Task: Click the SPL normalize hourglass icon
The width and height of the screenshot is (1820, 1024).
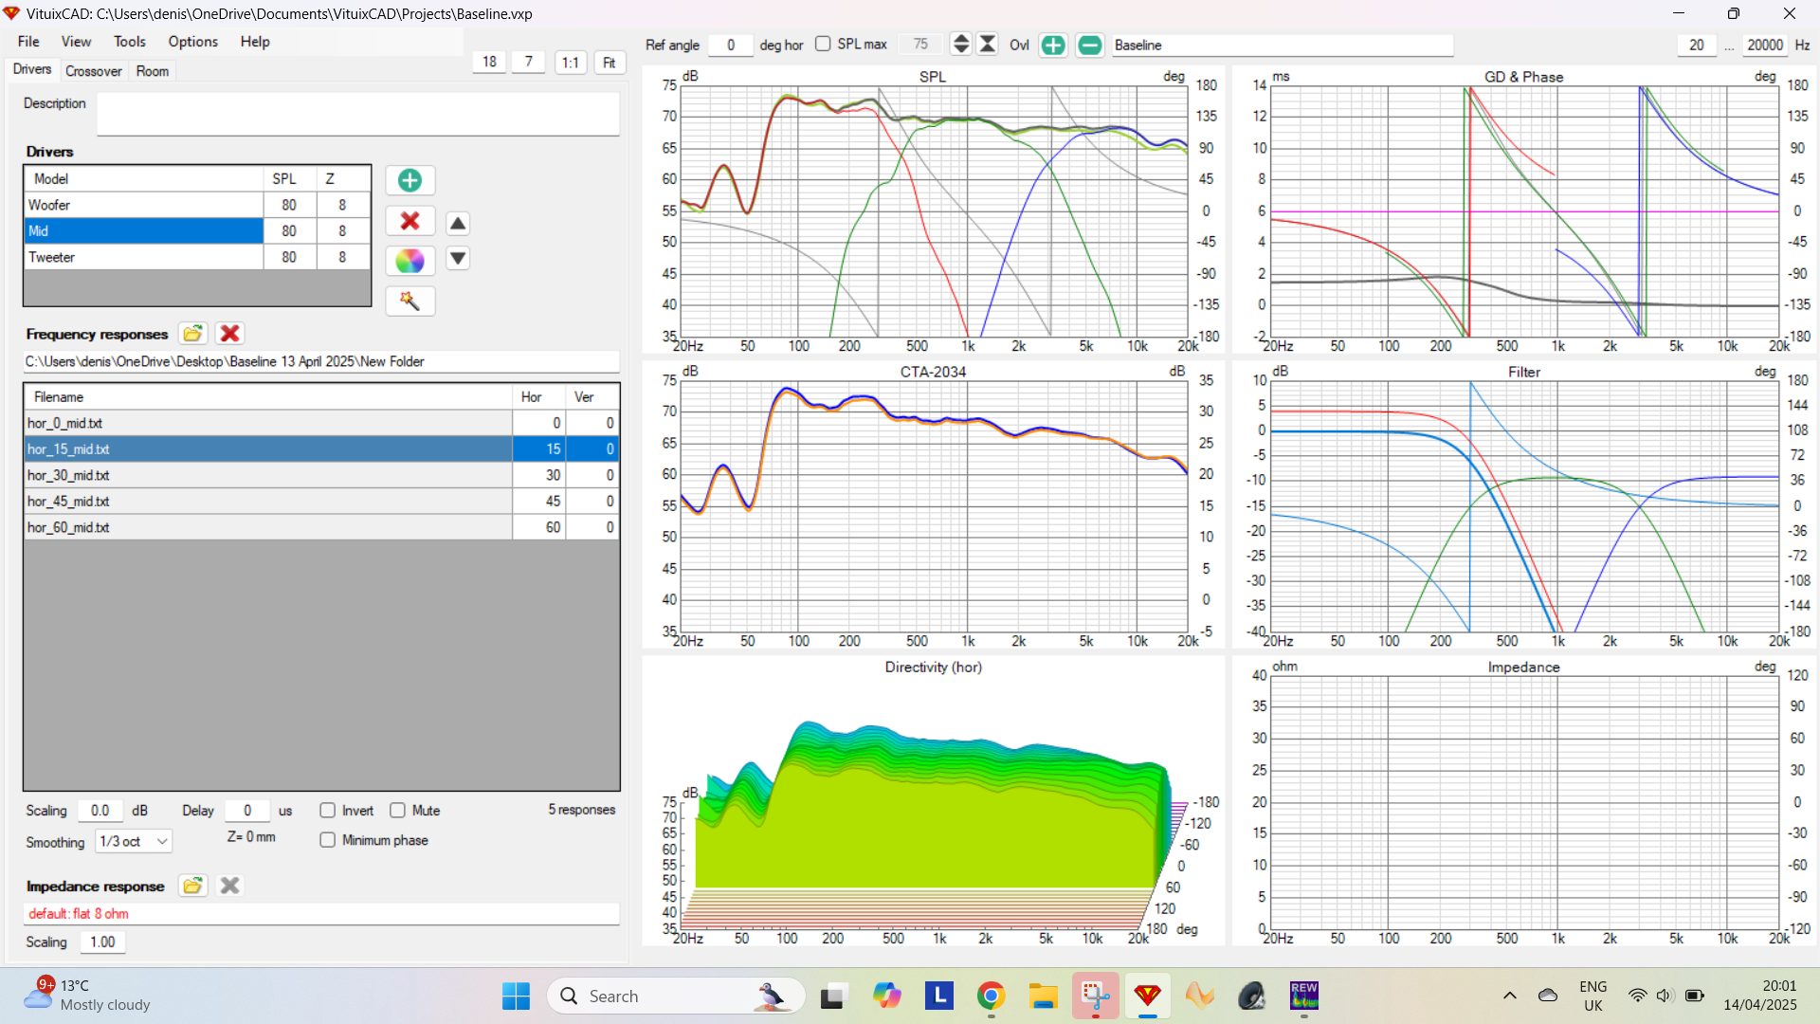Action: [x=988, y=45]
